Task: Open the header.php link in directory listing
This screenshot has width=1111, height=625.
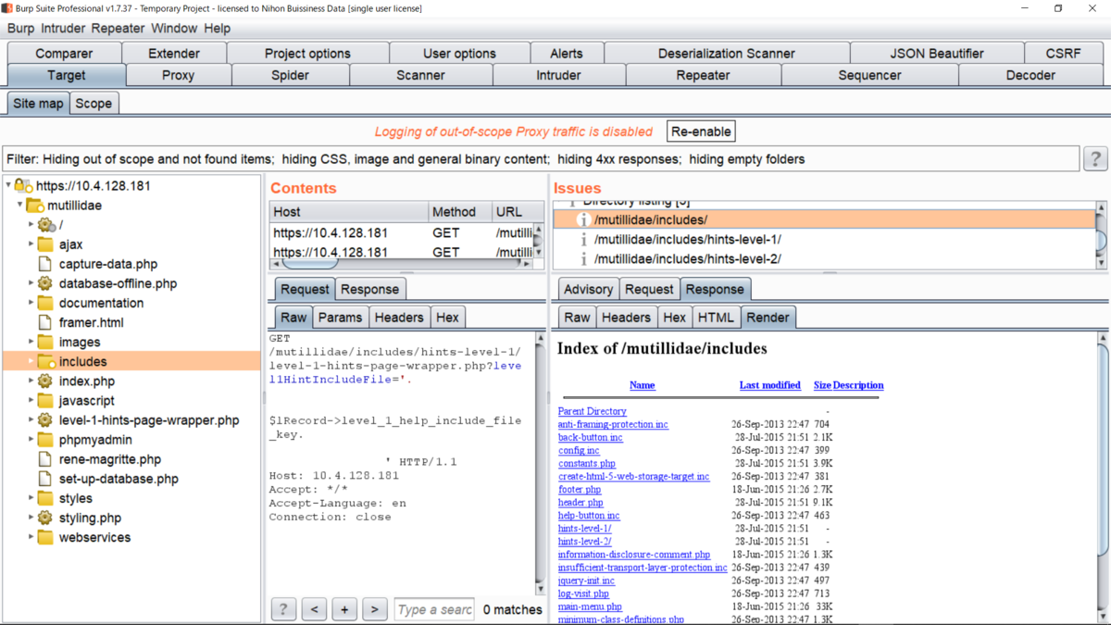Action: point(580,503)
